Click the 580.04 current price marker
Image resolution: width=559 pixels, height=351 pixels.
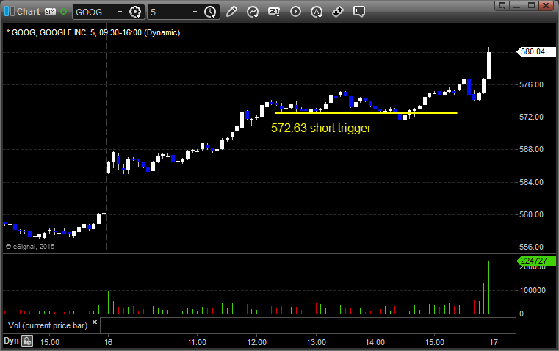(x=536, y=51)
